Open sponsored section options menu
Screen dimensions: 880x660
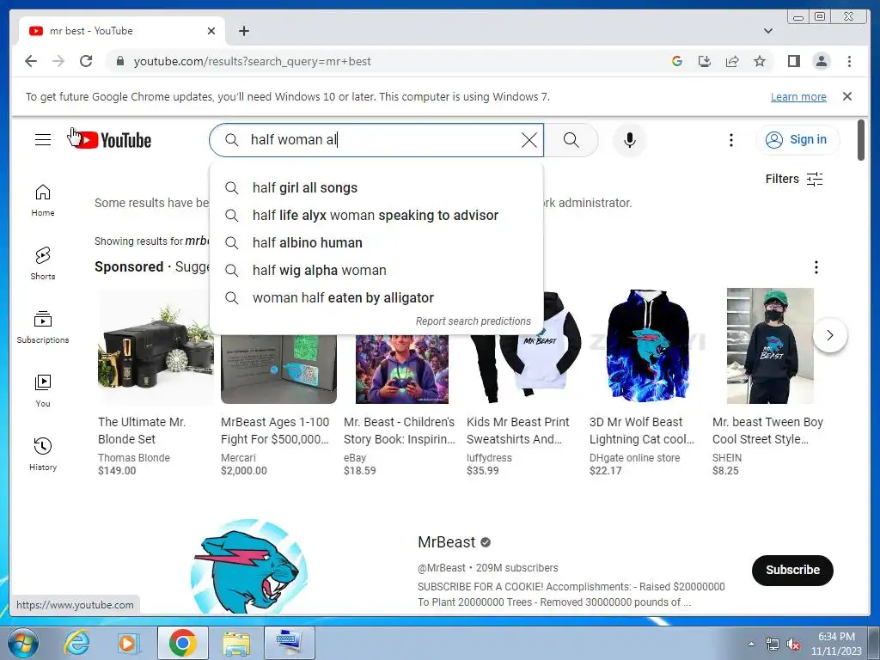pyautogui.click(x=816, y=267)
